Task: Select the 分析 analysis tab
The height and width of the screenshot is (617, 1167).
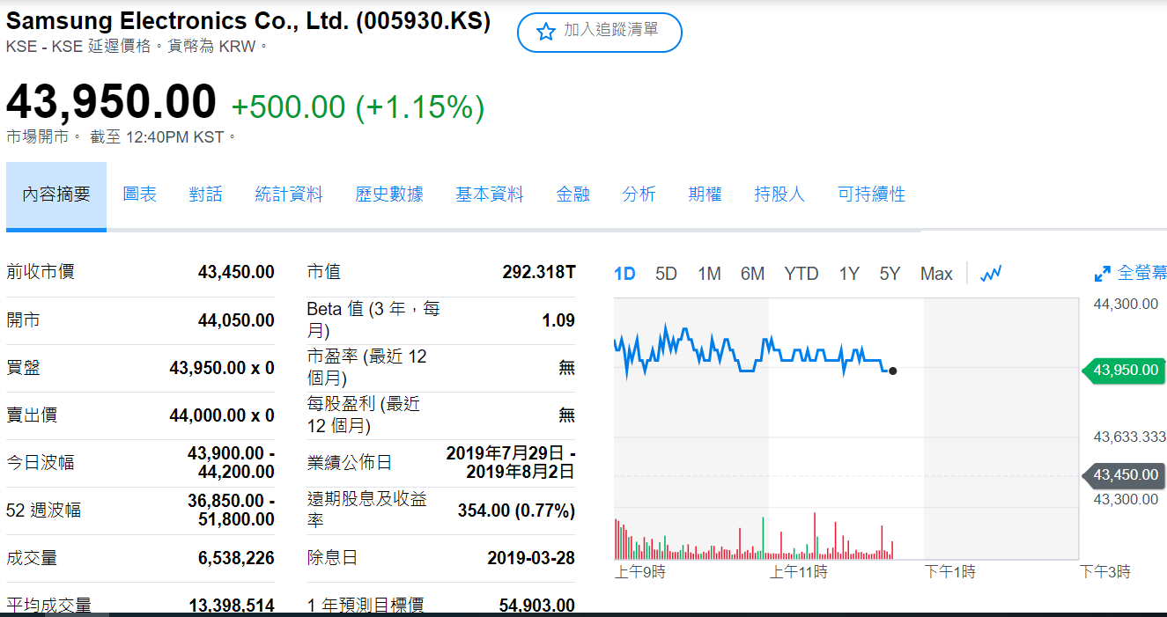Action: [639, 195]
